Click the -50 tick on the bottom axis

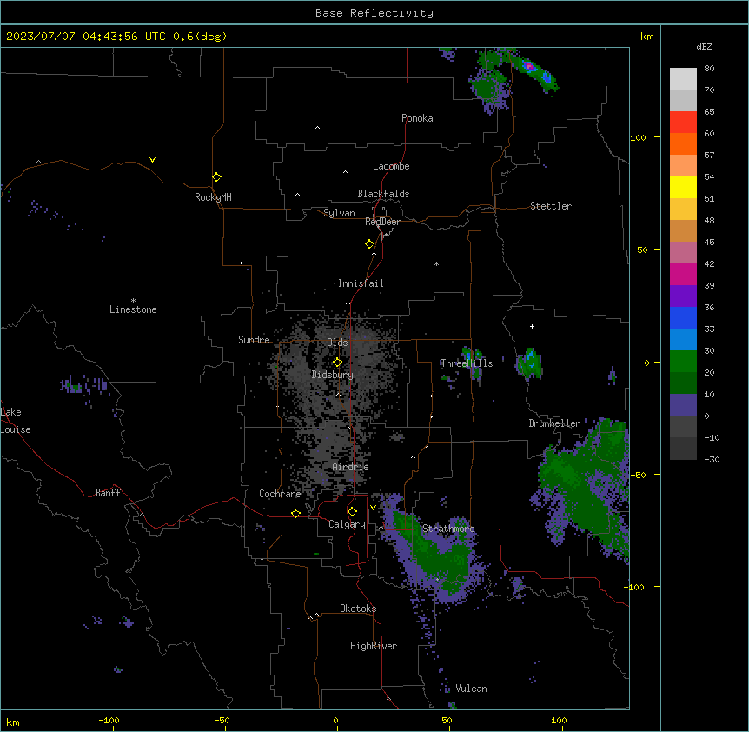222,720
